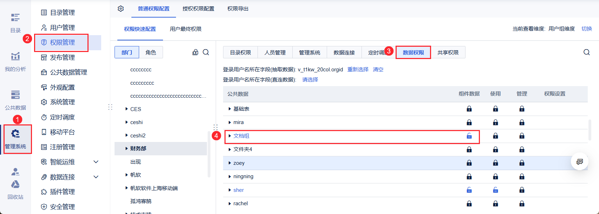Toggle 使用 permission lock for sher
599x214 pixels.
495,190
